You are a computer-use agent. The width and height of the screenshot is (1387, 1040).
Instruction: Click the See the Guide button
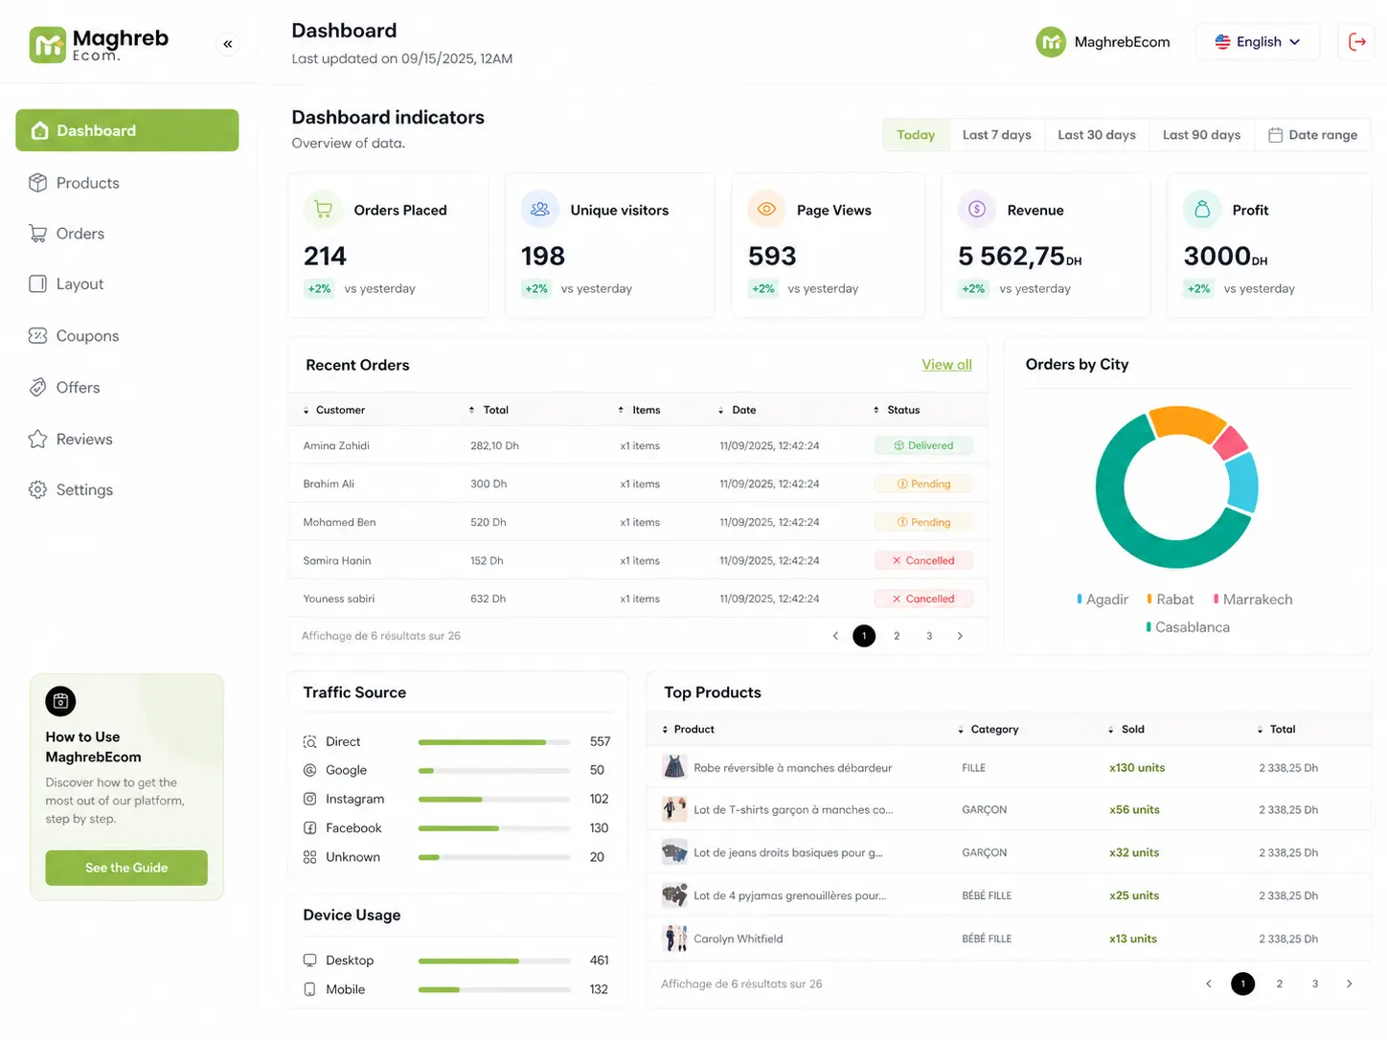coord(126,868)
